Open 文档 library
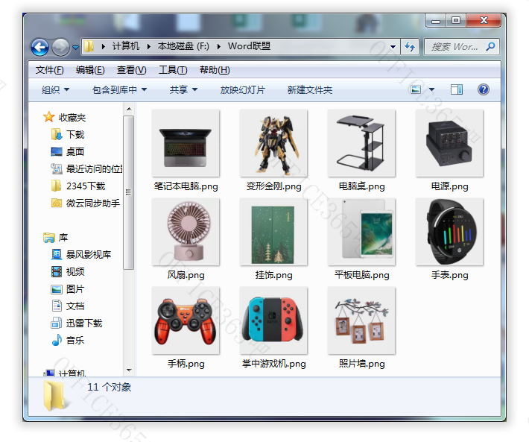This screenshot has height=442, width=529. pos(68,306)
